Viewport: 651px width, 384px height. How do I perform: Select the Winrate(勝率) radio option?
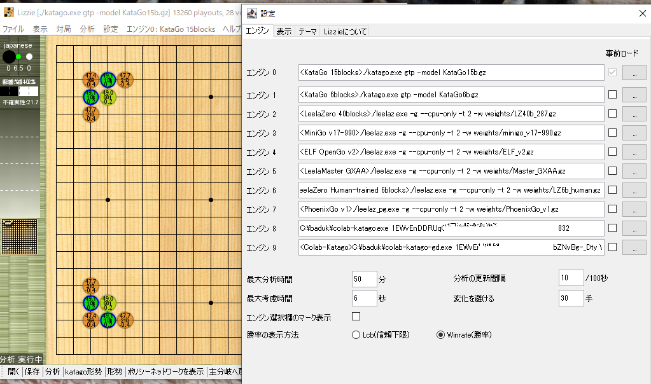[464, 334]
